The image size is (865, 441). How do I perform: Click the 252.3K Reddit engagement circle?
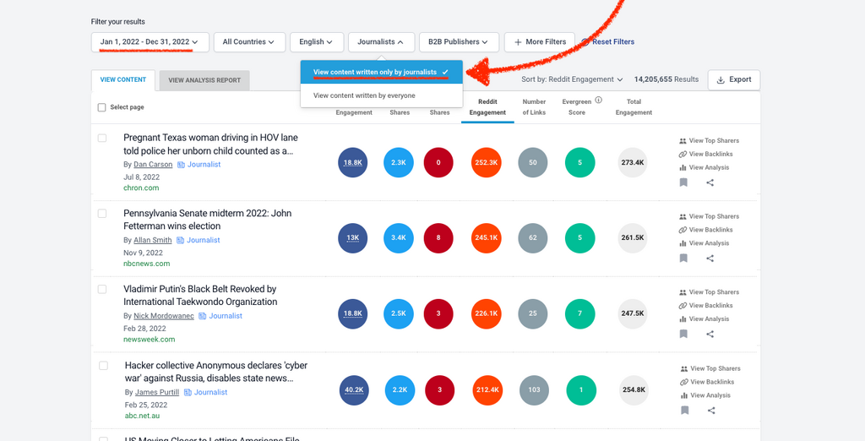click(x=487, y=162)
